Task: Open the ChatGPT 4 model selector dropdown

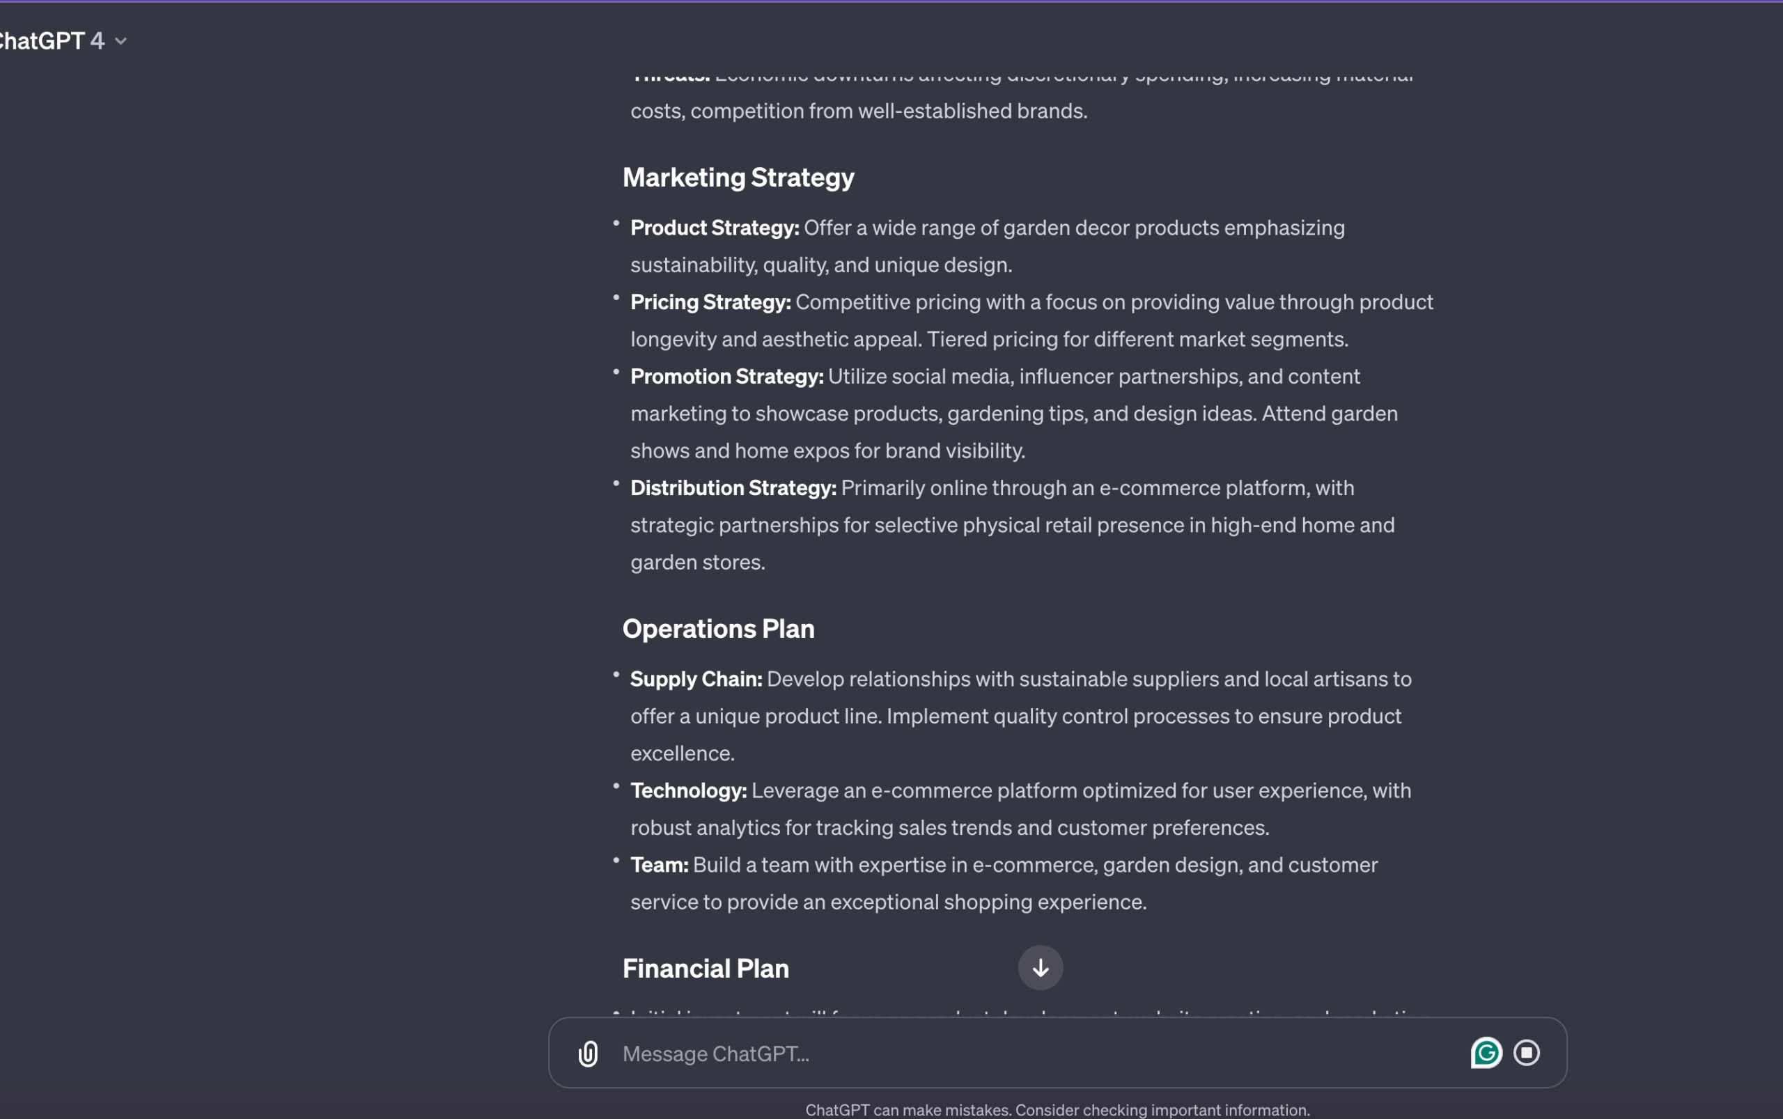Action: coord(63,40)
